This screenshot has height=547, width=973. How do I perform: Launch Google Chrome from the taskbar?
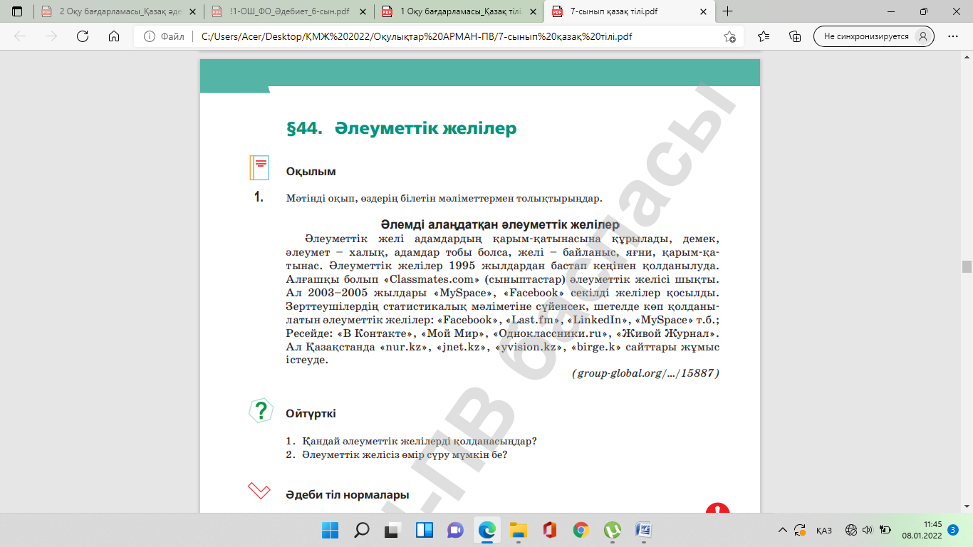[x=581, y=530]
